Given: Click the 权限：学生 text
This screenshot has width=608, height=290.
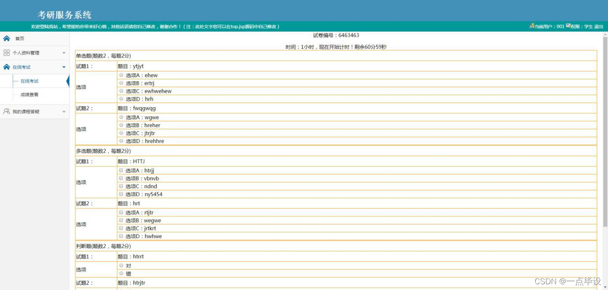Looking at the screenshot, I should pyautogui.click(x=582, y=27).
